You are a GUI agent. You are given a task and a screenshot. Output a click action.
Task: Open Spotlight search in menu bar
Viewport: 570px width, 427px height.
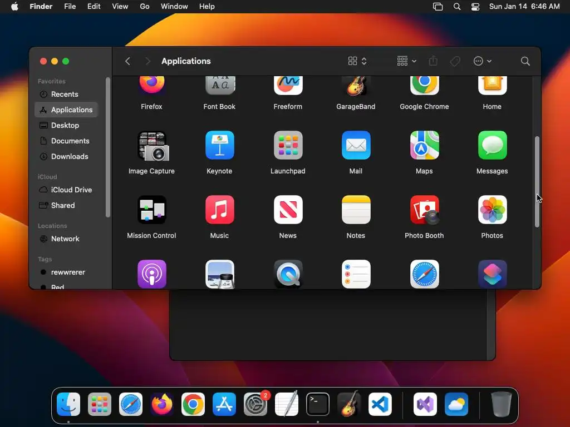(457, 7)
